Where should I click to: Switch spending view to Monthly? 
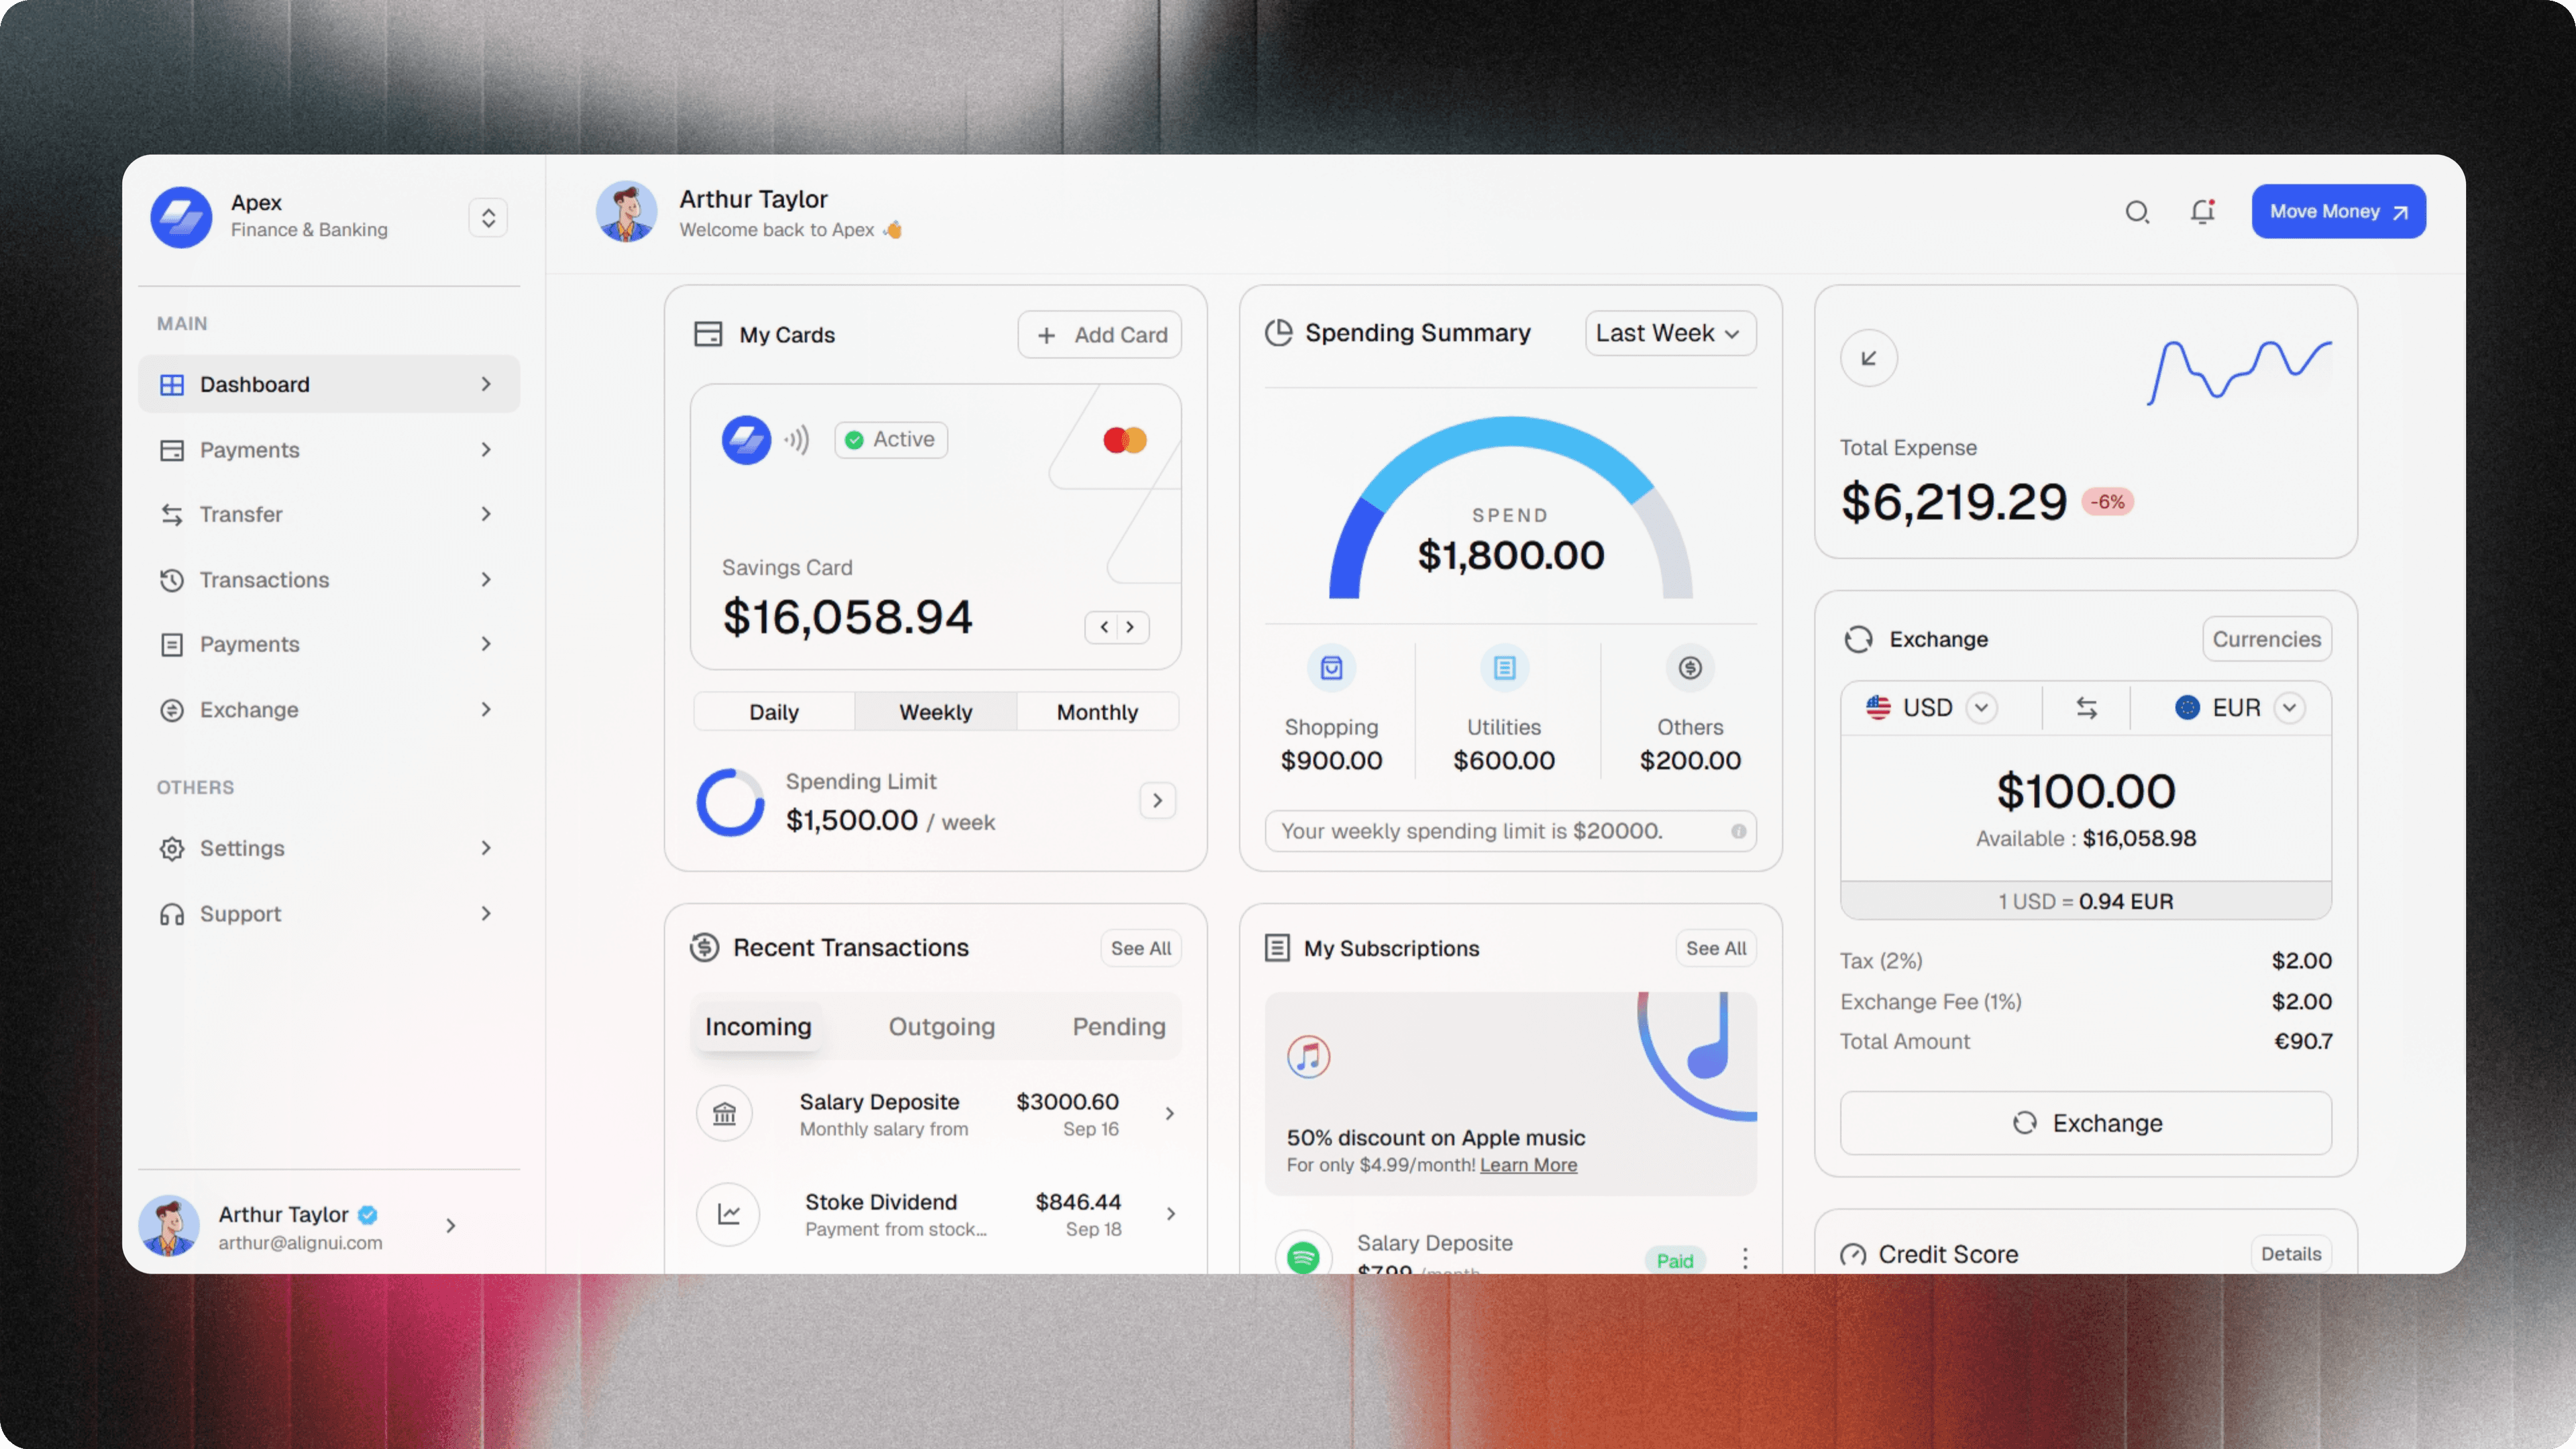click(1096, 711)
